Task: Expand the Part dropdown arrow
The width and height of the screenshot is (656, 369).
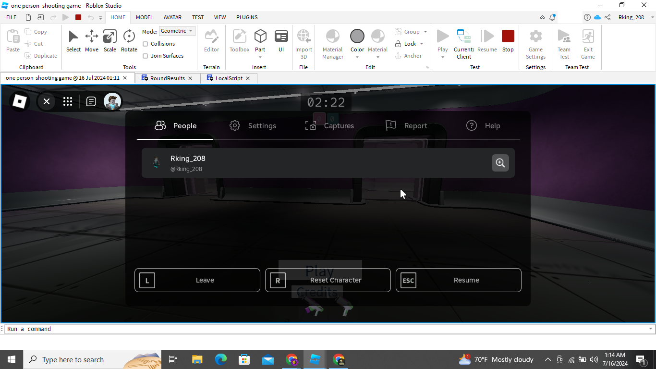Action: [x=260, y=57]
